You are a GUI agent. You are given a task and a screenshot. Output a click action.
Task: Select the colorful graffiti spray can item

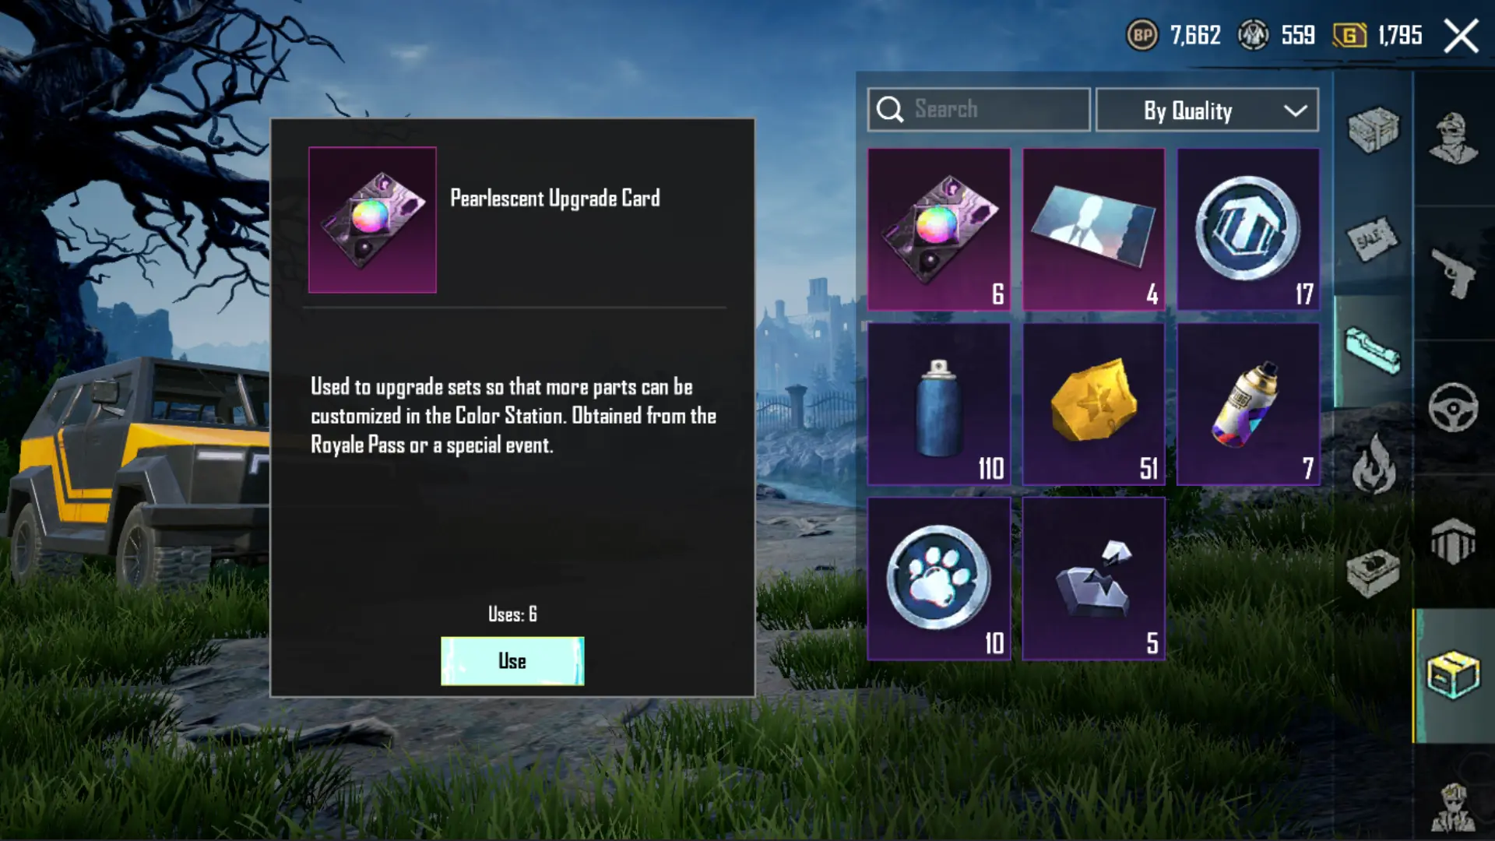pyautogui.click(x=1248, y=404)
